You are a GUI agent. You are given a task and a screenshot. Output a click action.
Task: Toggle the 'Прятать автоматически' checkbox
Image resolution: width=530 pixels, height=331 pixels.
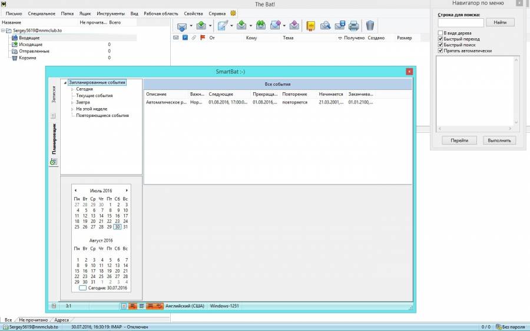440,51
